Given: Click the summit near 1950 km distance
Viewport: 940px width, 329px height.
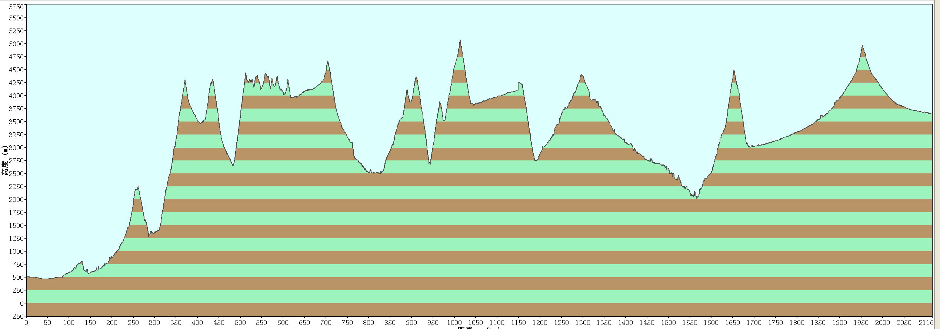Looking at the screenshot, I should pyautogui.click(x=862, y=46).
